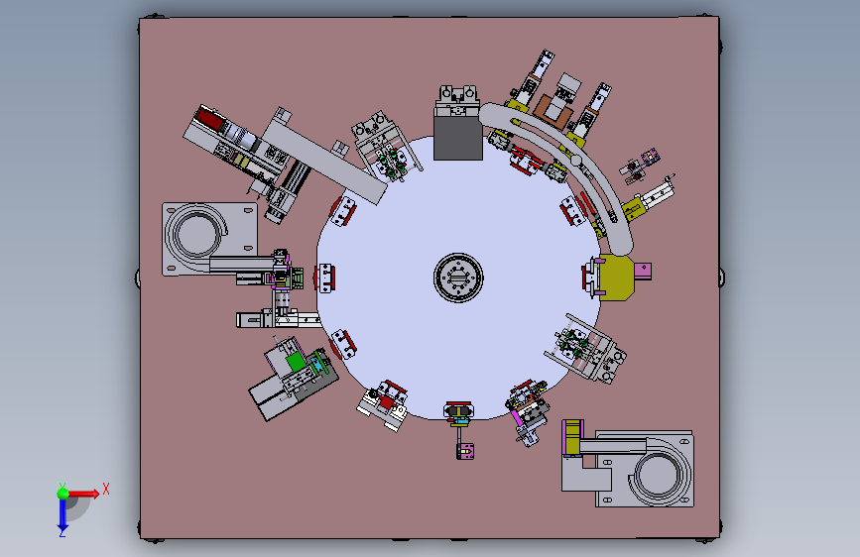Select the central hub of the rotary table

(x=458, y=278)
